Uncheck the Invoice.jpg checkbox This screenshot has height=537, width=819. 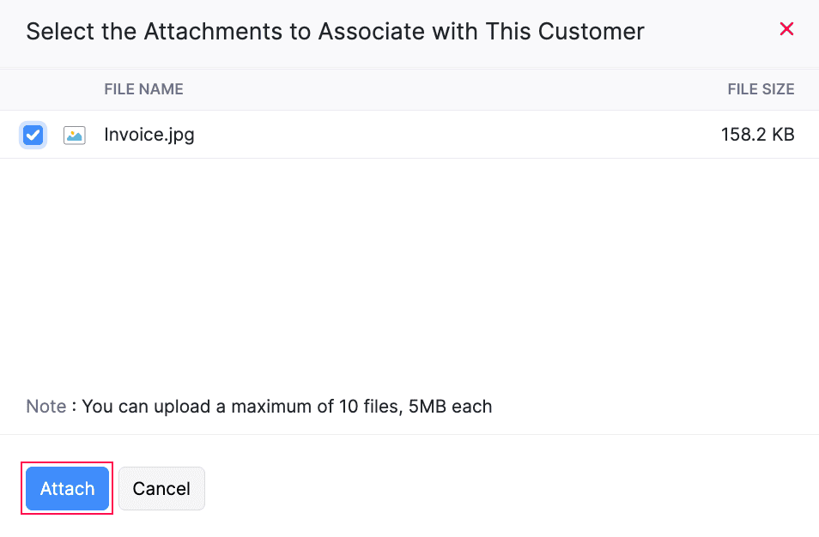(x=33, y=135)
